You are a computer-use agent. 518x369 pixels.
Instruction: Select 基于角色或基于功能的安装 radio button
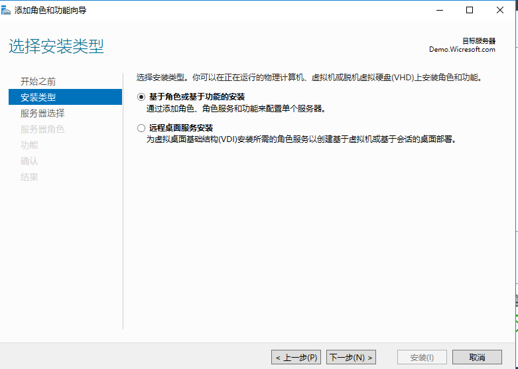click(141, 97)
